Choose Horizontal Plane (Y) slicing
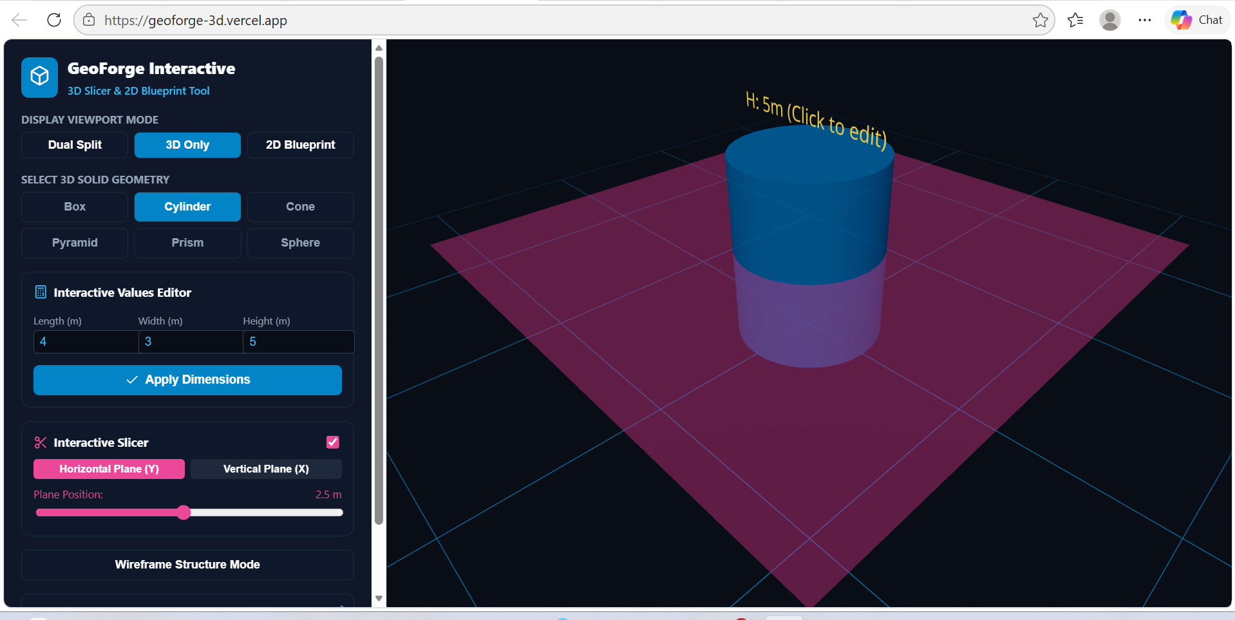 [109, 469]
